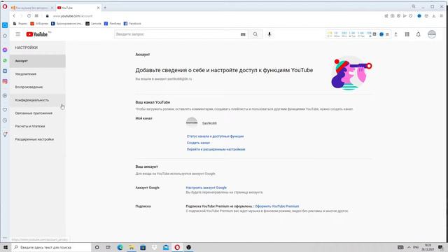Screen dimensions: 448x252
Task: Open Конфиденциальность settings section
Action: click(37, 100)
